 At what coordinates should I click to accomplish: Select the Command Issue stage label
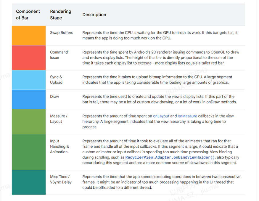click(x=59, y=55)
